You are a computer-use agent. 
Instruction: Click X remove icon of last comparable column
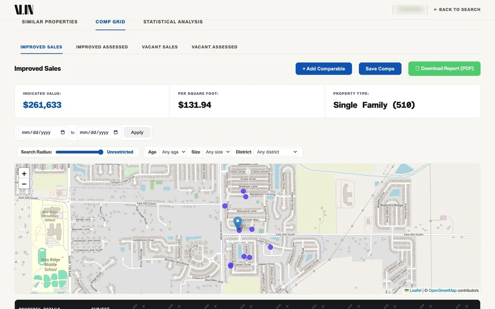click(x=467, y=306)
